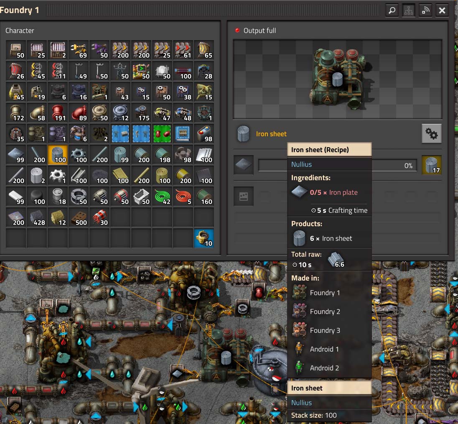
Task: Select the red wire stack of 5
Action: pyautogui.click(x=183, y=197)
